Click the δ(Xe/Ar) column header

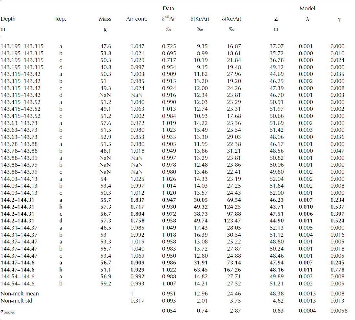(x=231, y=19)
